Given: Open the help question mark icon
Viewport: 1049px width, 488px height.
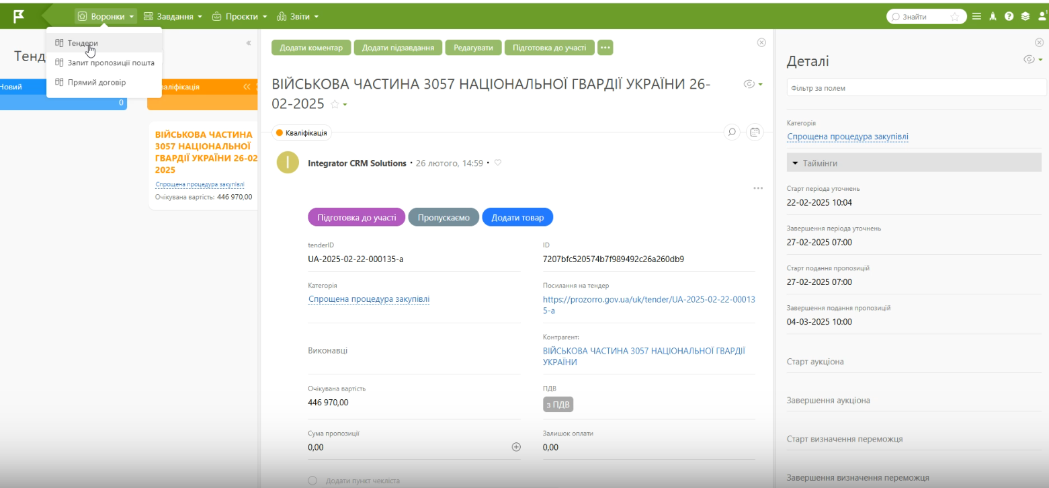Looking at the screenshot, I should (x=1009, y=17).
